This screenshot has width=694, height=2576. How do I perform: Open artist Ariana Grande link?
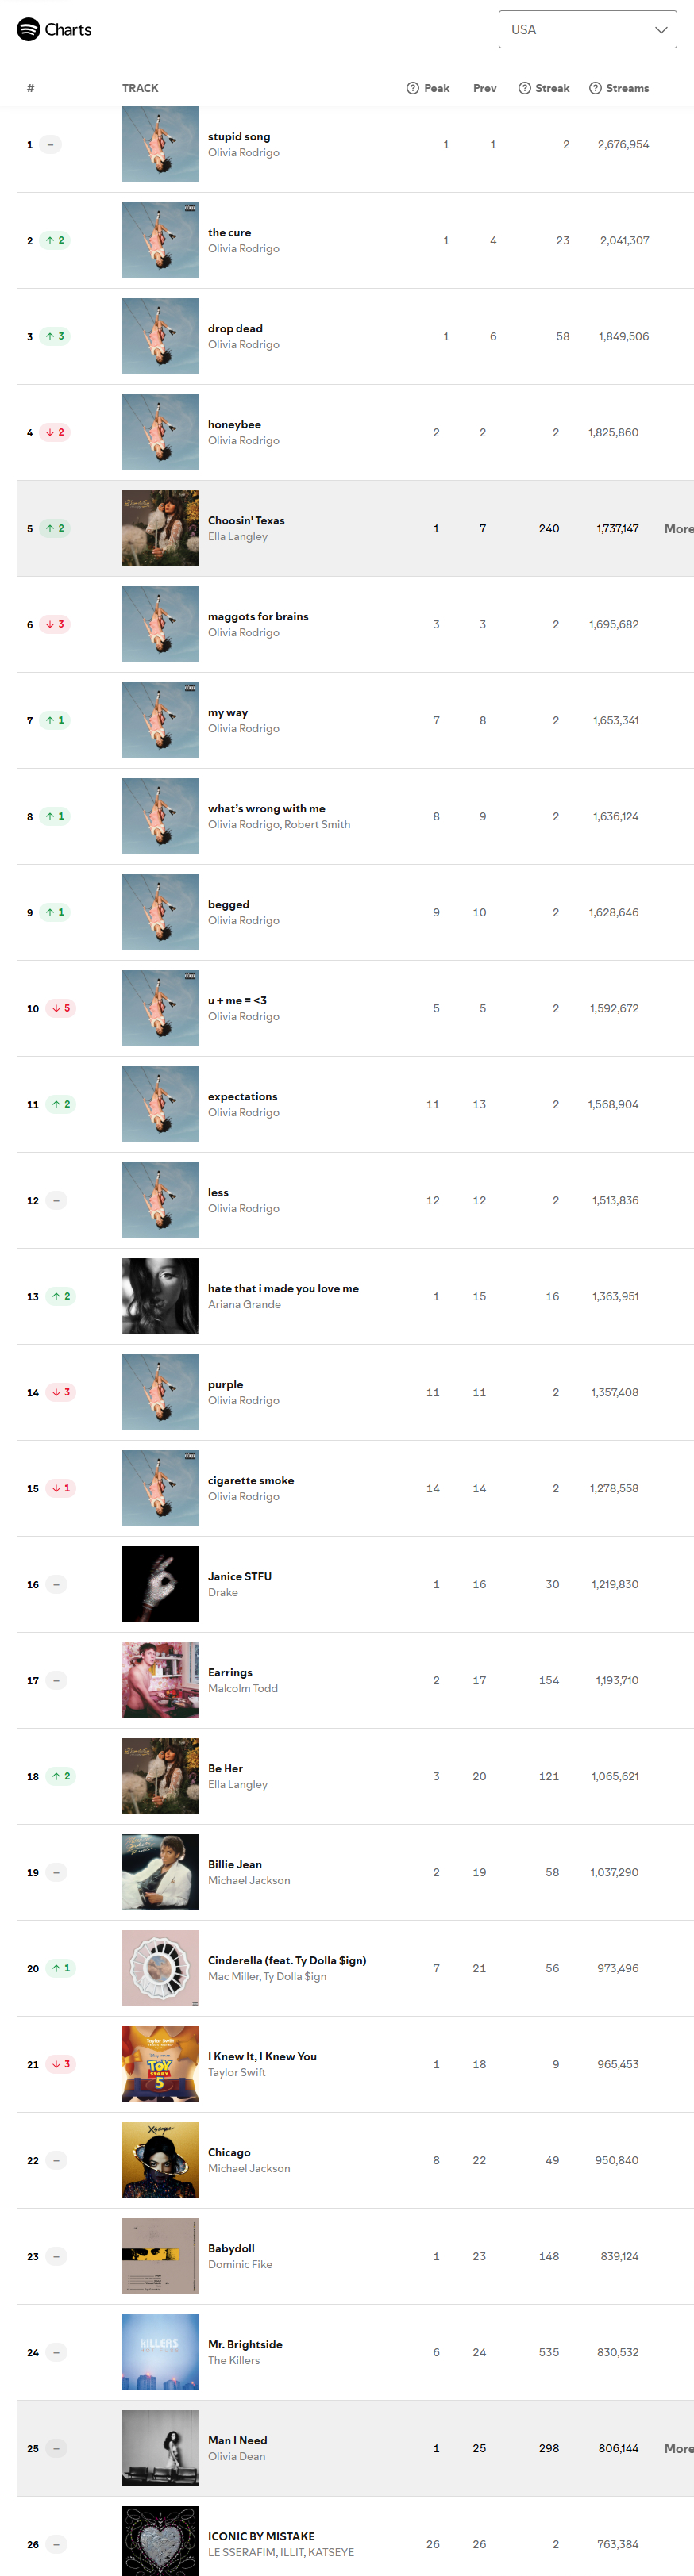(x=245, y=1305)
